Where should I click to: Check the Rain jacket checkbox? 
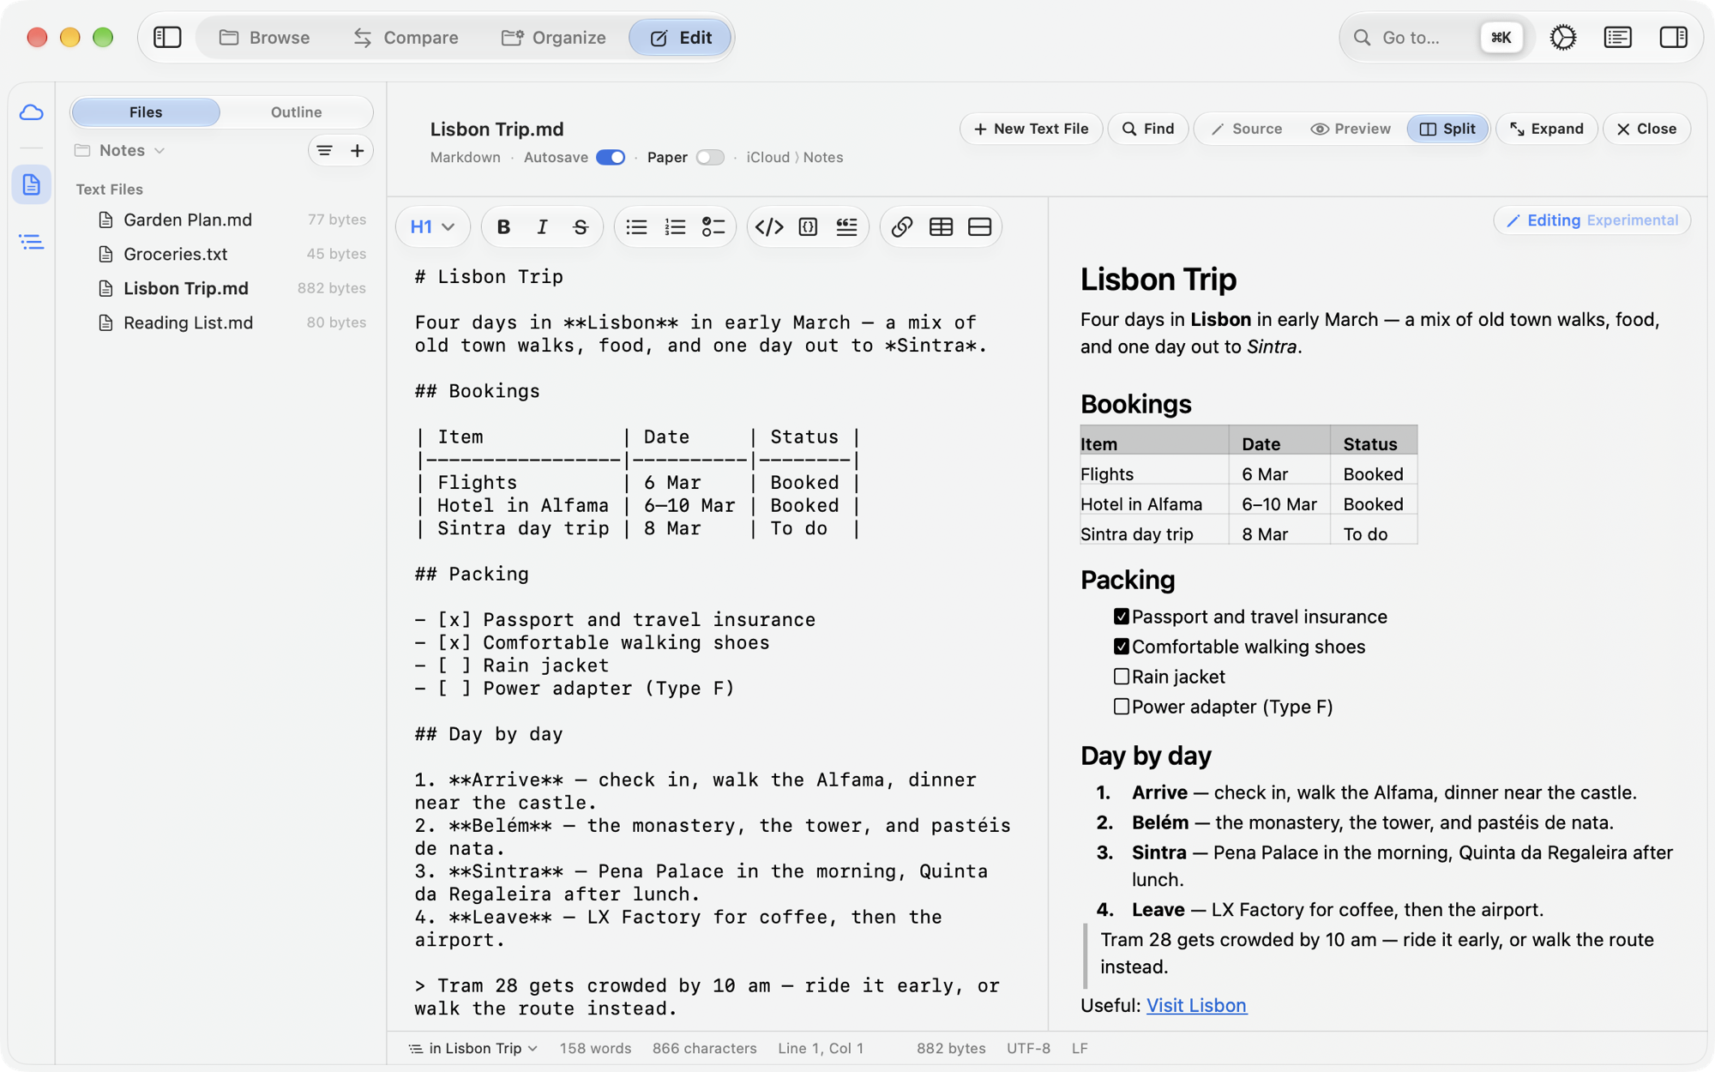[x=1121, y=677]
